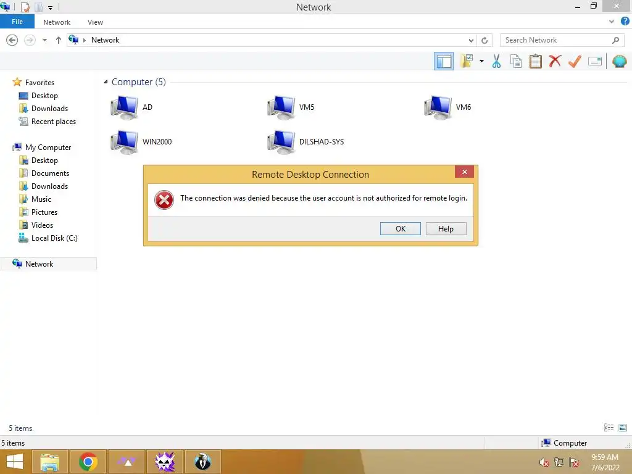Go up one folder level

pos(59,40)
